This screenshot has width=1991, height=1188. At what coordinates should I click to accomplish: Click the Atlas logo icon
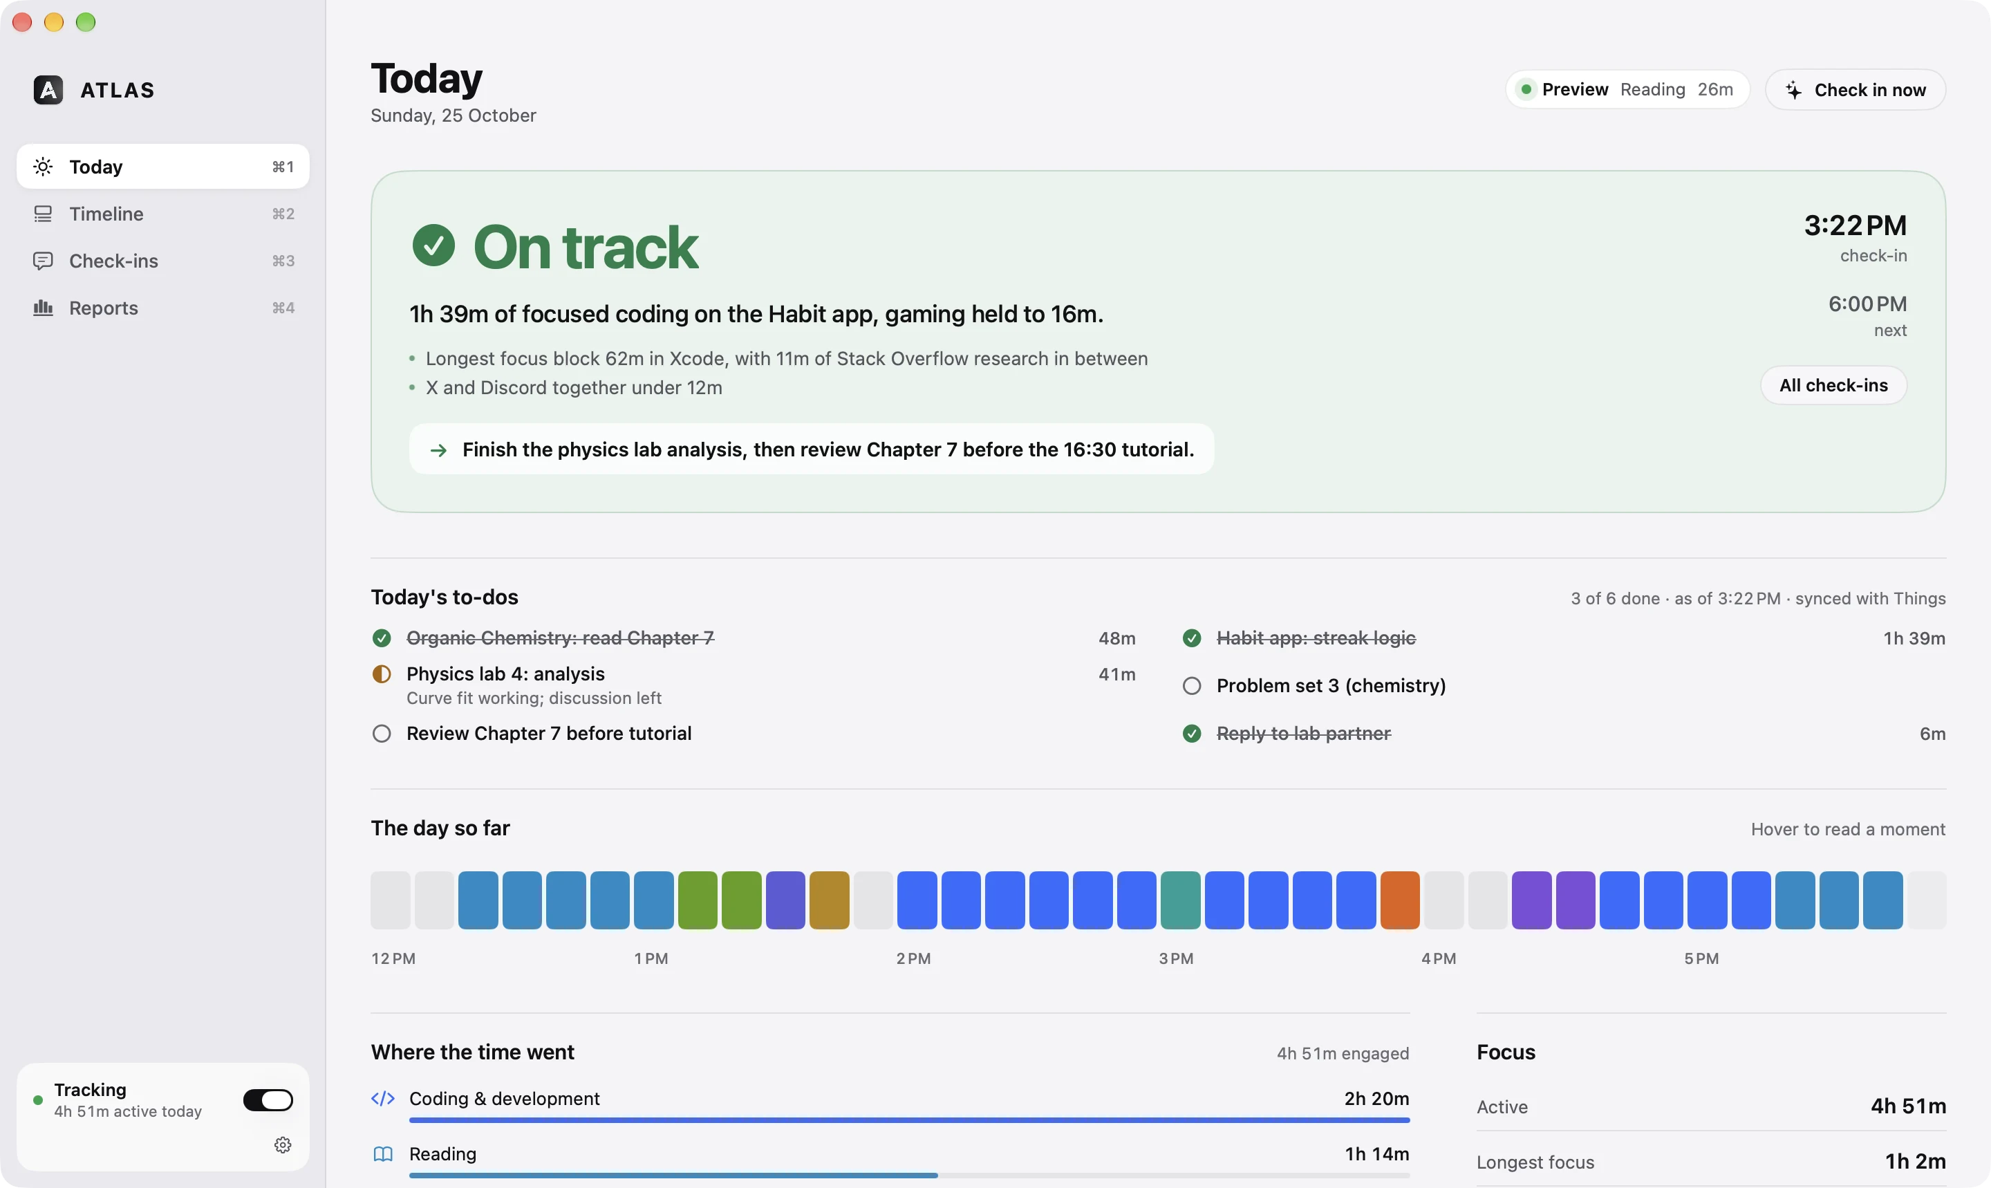click(48, 90)
